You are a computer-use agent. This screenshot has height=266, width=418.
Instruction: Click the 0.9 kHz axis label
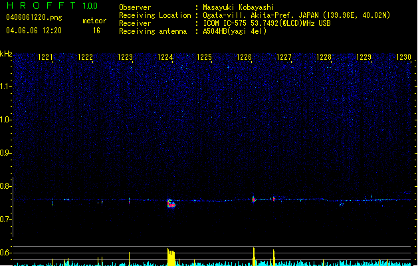coord(5,153)
